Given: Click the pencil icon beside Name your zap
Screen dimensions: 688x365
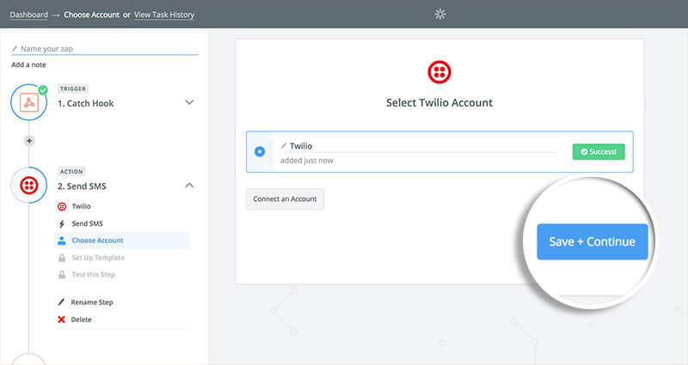Looking at the screenshot, I should 15,49.
